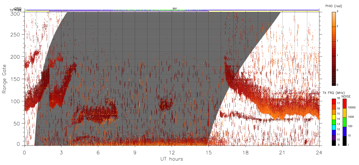Click the x-axis hour label 12

point(172,152)
